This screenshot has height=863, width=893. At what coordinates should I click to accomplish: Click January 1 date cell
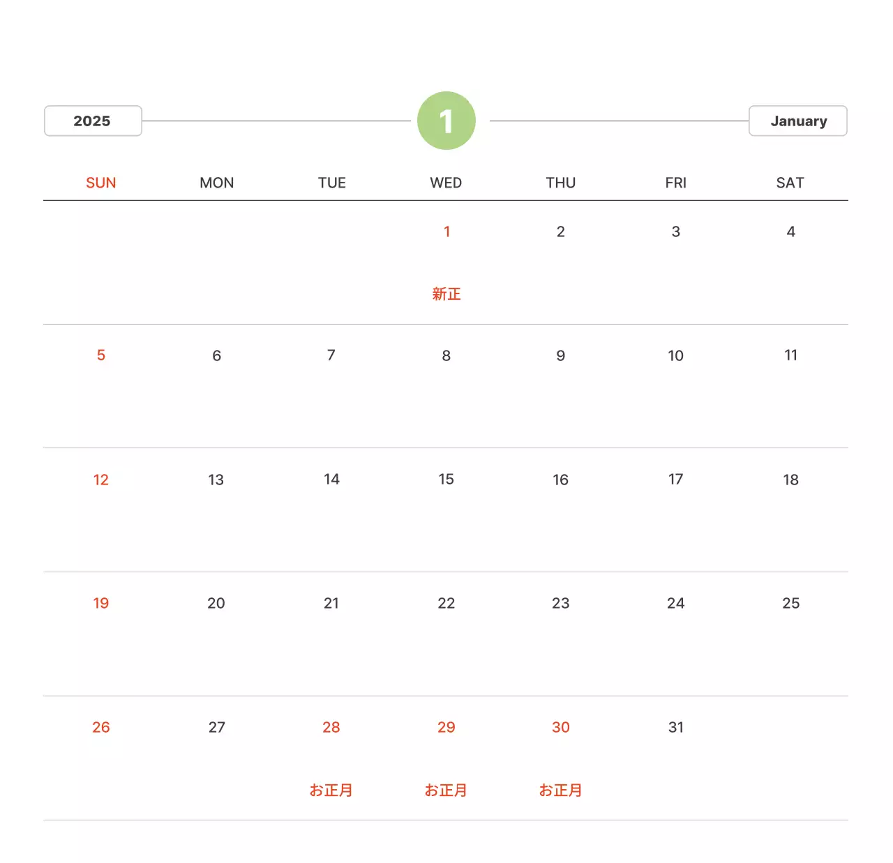446,232
